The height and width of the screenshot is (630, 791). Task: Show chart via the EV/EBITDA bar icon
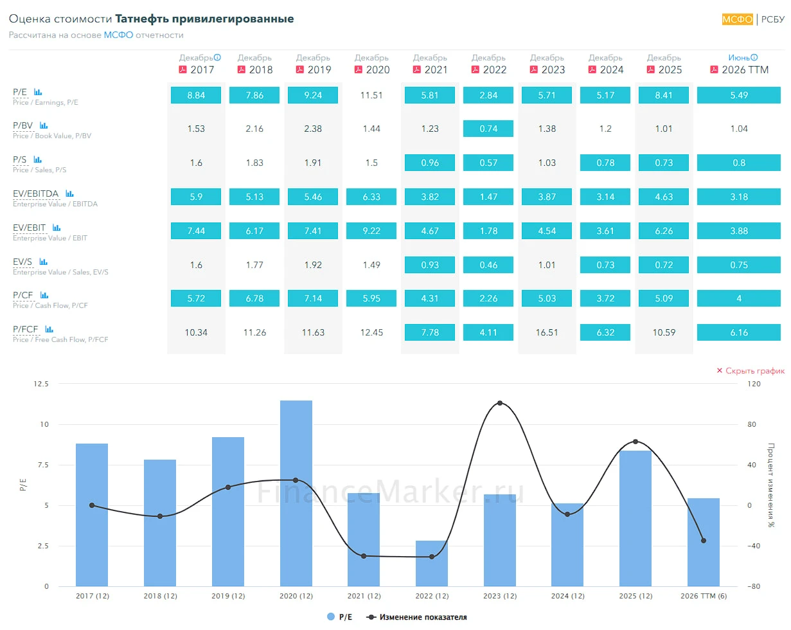click(x=69, y=194)
